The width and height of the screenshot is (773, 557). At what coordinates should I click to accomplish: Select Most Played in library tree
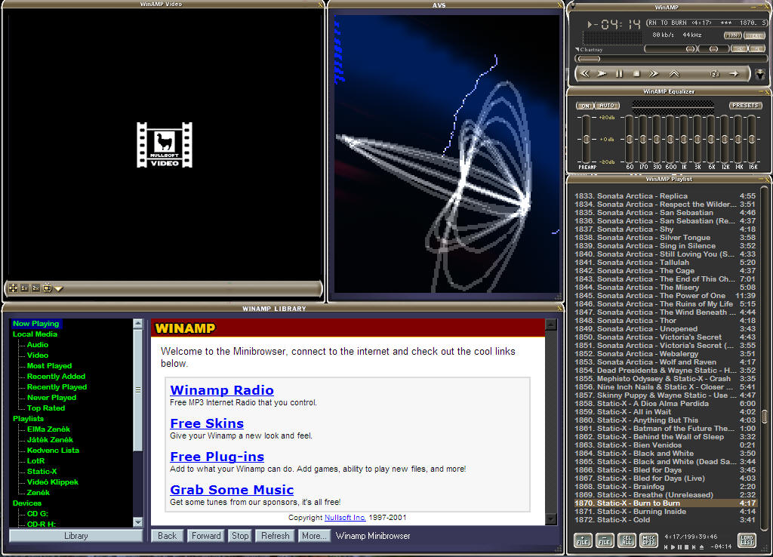pos(49,365)
